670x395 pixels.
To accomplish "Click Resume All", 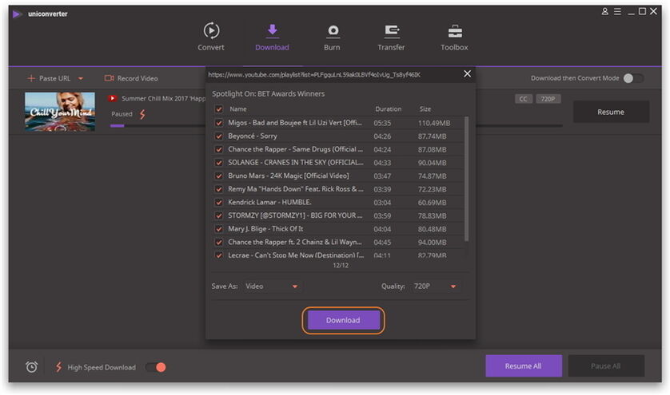I will tap(523, 366).
